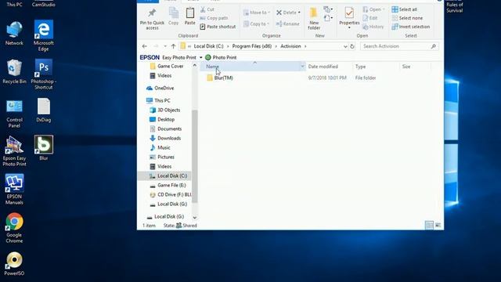Viewport: 501px width, 282px height.
Task: Click Paste shortcut in ribbon
Action: [218, 27]
